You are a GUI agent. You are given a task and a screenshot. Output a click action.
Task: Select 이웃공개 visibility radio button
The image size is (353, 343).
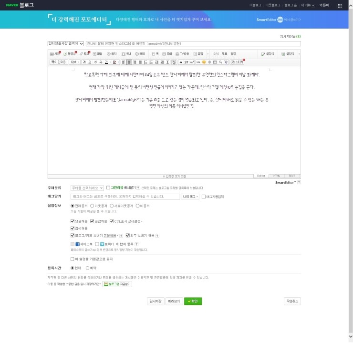click(x=92, y=206)
